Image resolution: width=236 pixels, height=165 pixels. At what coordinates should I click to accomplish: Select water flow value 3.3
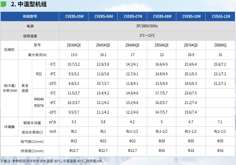(74, 122)
